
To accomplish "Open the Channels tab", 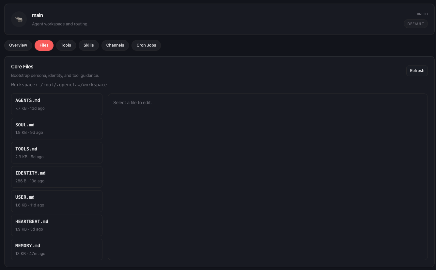I will (x=115, y=45).
